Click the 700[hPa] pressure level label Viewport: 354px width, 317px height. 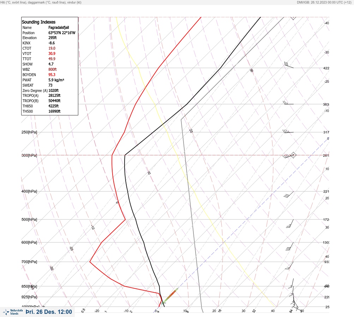[x=29, y=262]
